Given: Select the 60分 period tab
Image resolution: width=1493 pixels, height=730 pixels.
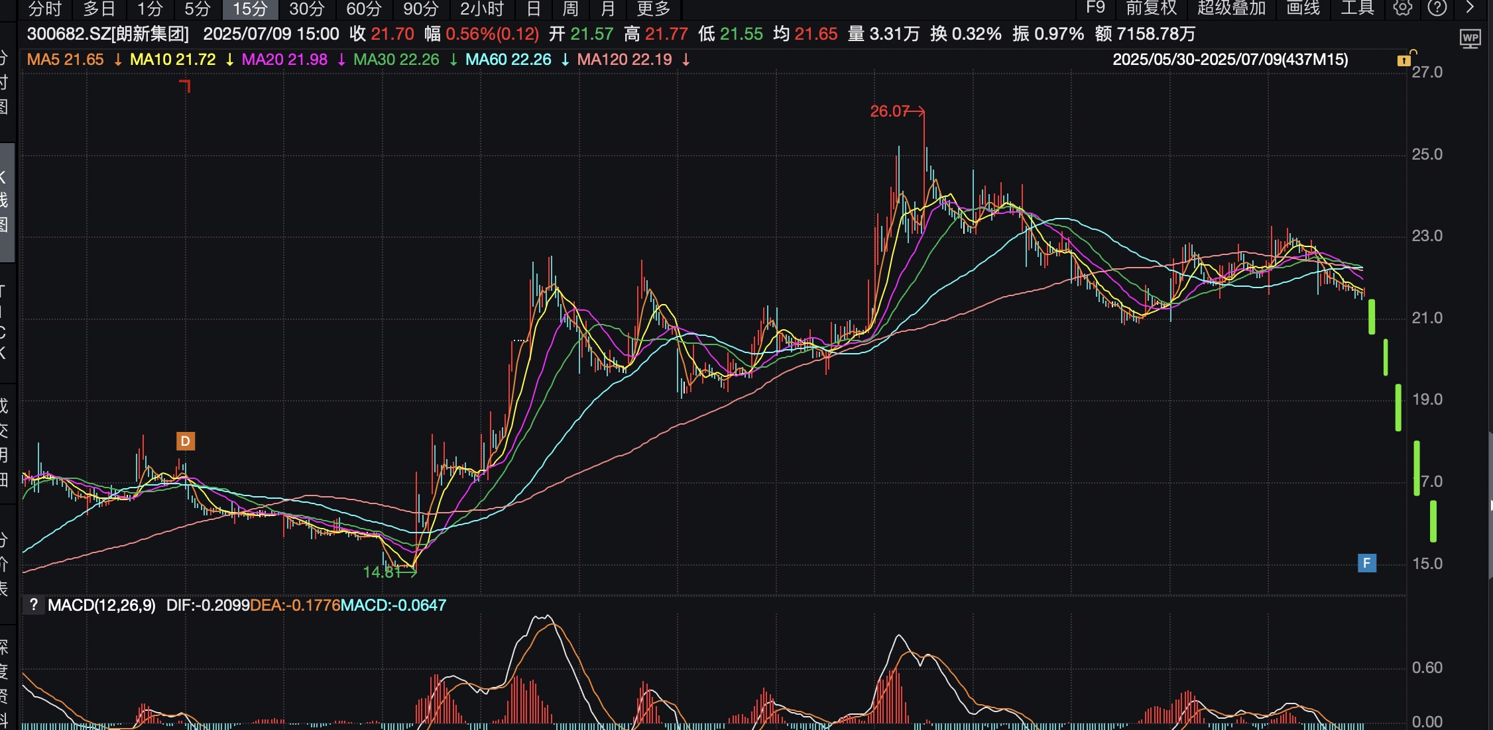Looking at the screenshot, I should pos(364,9).
